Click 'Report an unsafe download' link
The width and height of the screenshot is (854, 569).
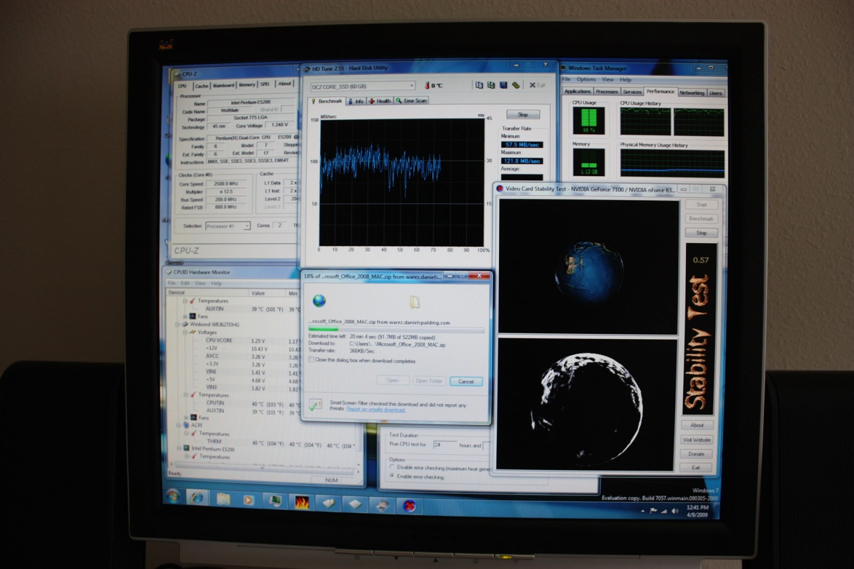pyautogui.click(x=376, y=410)
